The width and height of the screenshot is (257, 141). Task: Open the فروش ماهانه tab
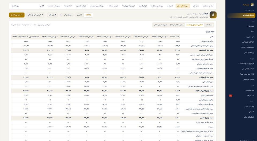113,6
